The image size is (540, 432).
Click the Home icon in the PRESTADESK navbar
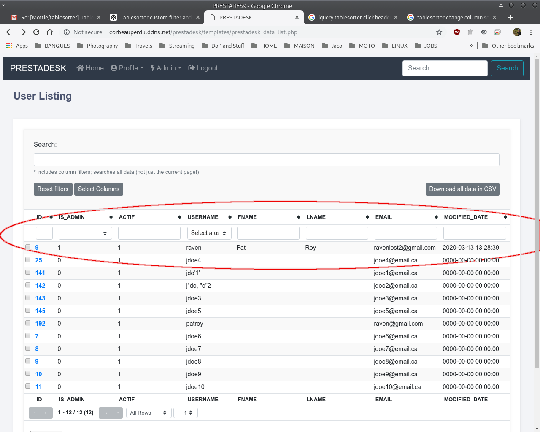coord(79,68)
